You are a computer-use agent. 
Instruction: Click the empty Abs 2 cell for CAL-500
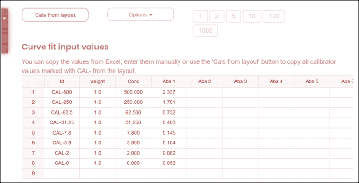205,92
